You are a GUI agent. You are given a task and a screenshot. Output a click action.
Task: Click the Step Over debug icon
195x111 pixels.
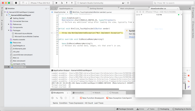tap(61, 3)
